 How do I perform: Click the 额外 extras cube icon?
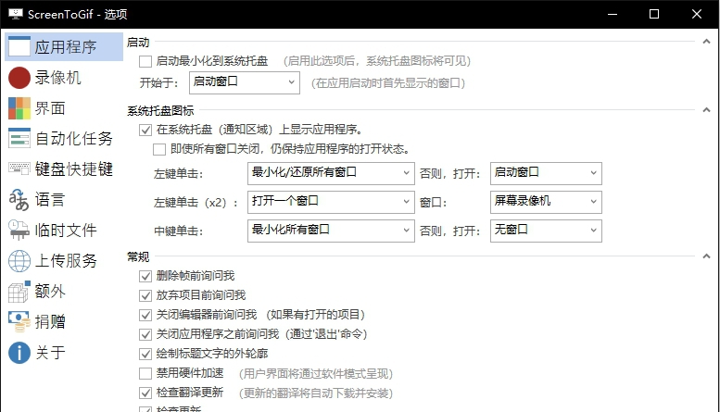click(x=19, y=292)
